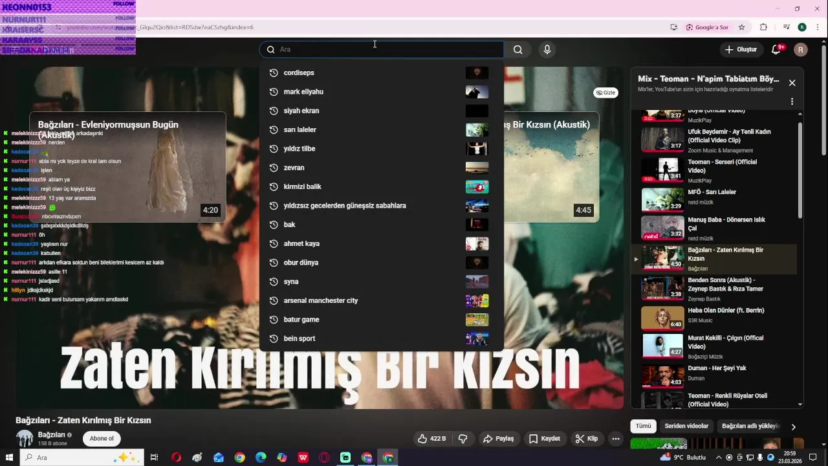The image size is (828, 466).
Task: Choose obur dünya from search history
Action: tap(381, 263)
